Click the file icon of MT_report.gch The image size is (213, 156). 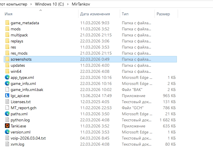pos(7,107)
